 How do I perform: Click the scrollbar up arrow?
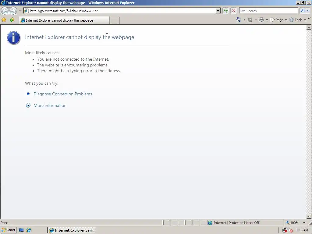(309, 27)
